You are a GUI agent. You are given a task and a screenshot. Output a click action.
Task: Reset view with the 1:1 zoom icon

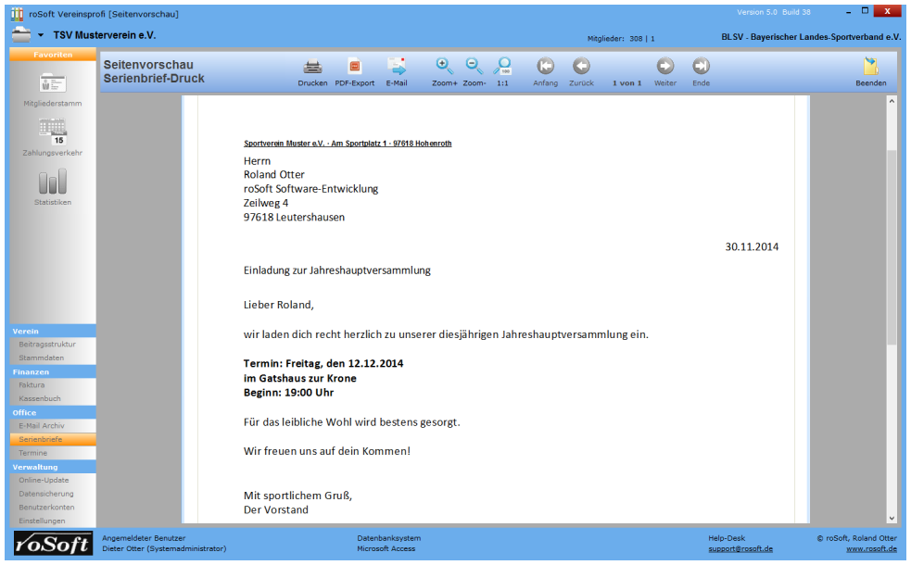click(502, 67)
